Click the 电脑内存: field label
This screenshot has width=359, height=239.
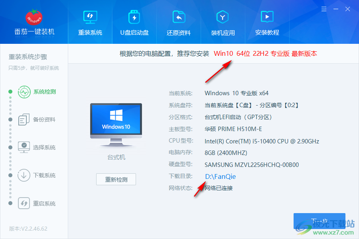[181, 152]
